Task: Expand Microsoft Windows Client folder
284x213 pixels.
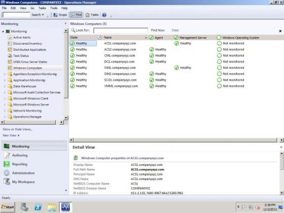Action: point(5,98)
